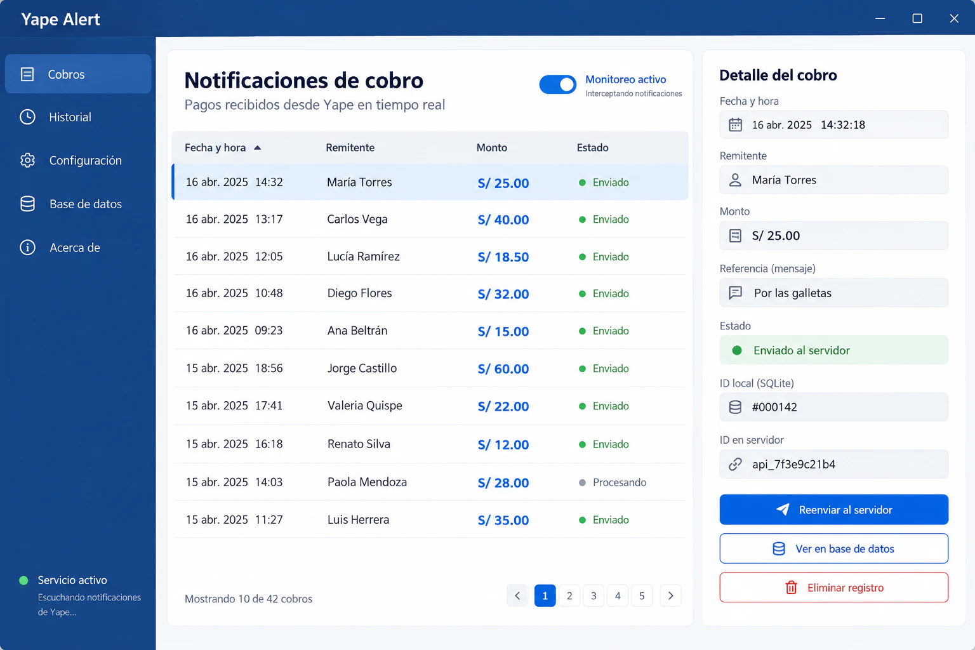Viewport: 975px width, 650px height.
Task: Click the calendar icon in the Fecha y hora field
Action: (x=735, y=125)
